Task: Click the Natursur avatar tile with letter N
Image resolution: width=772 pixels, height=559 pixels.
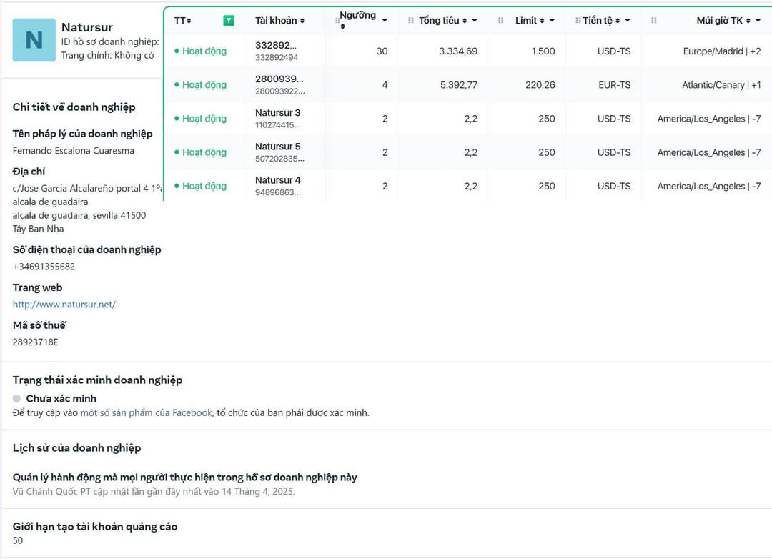Action: point(34,40)
